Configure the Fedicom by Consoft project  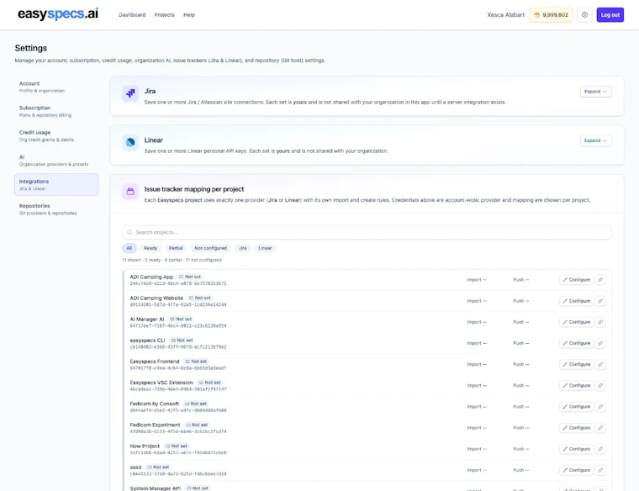tap(576, 407)
